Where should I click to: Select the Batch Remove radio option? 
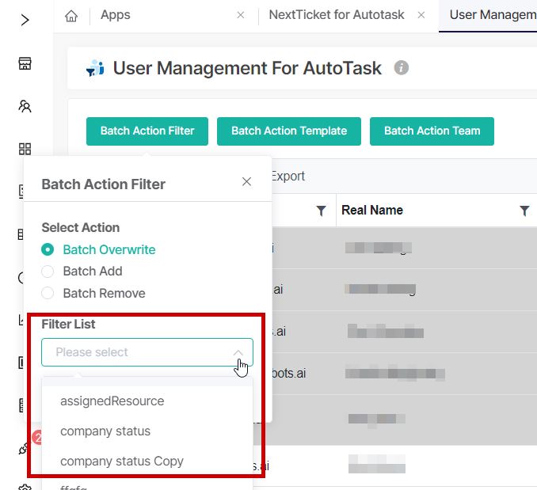(48, 294)
